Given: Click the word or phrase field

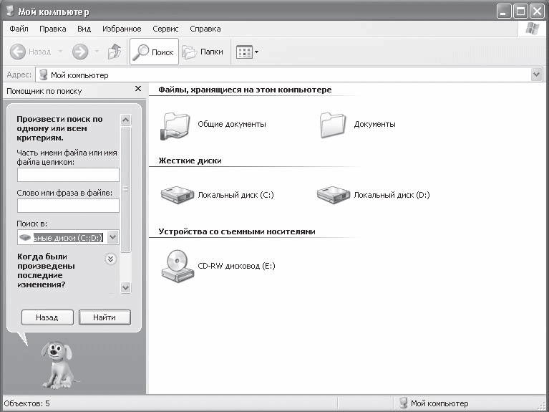Looking at the screenshot, I should [68, 206].
